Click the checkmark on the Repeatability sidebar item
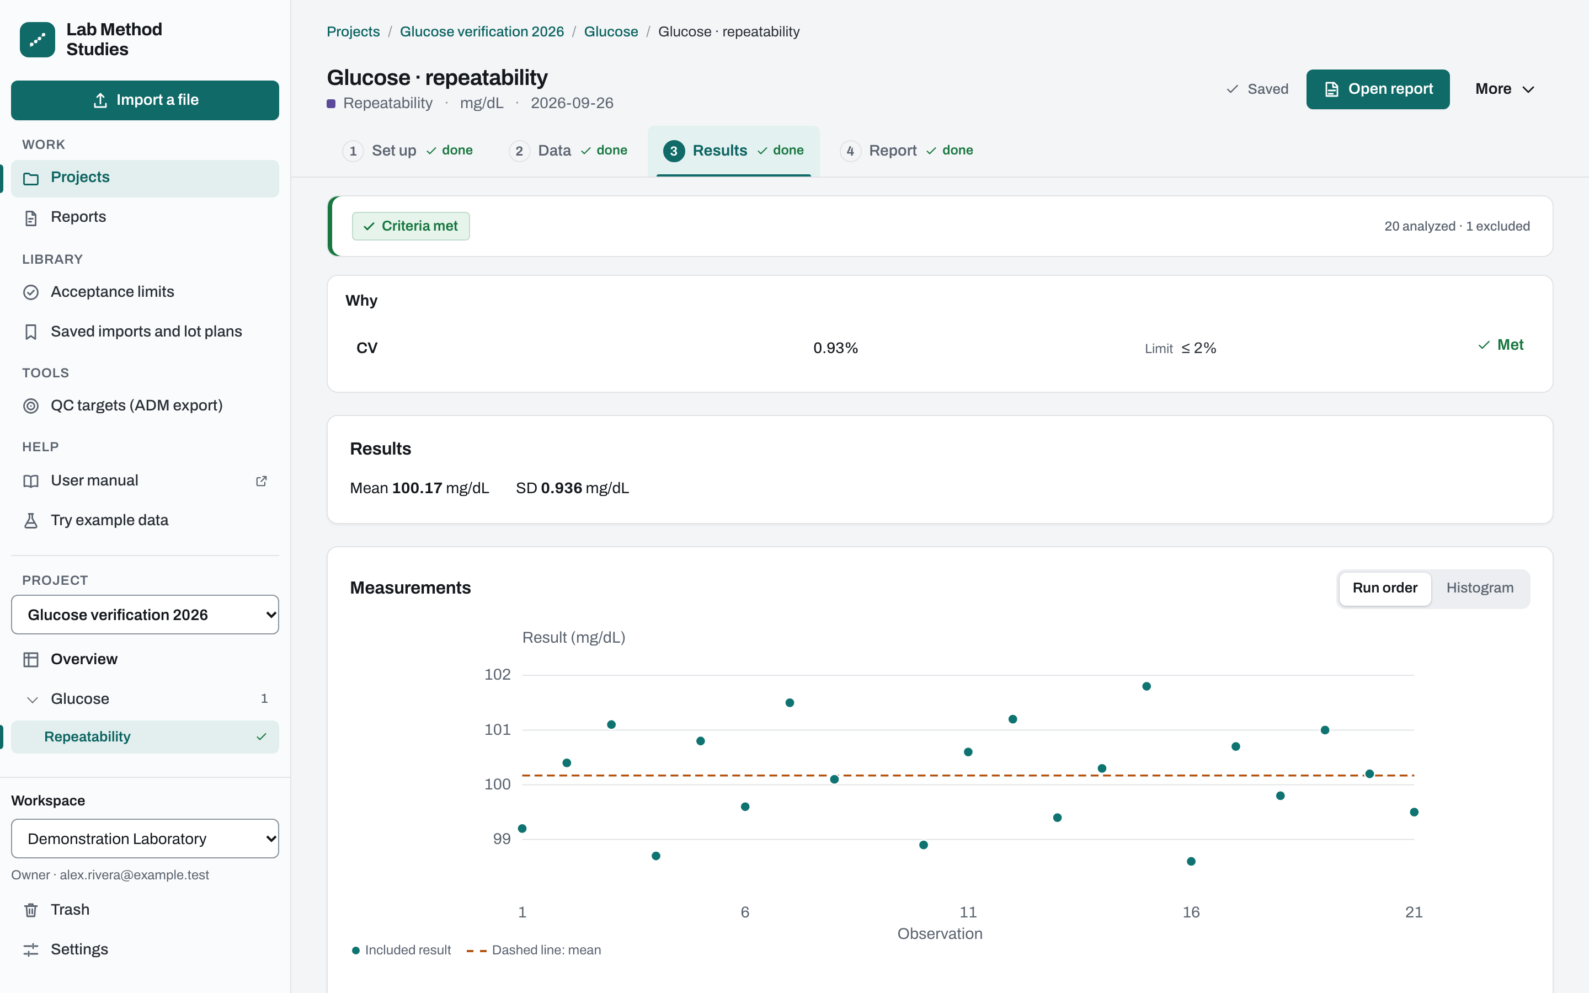The height and width of the screenshot is (993, 1589). (x=262, y=737)
